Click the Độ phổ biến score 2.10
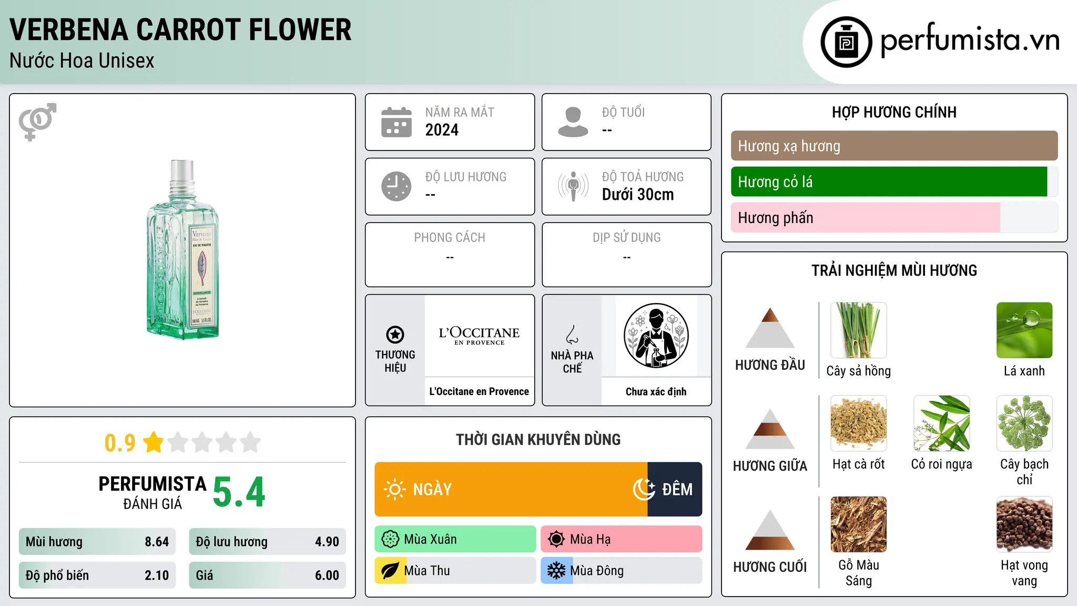 click(x=157, y=575)
